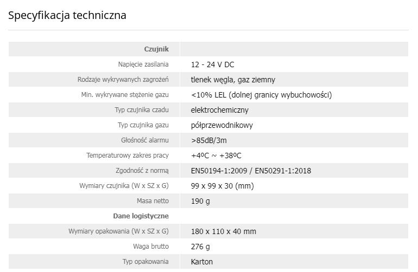Click the "190 g" net weight value

tap(200, 201)
